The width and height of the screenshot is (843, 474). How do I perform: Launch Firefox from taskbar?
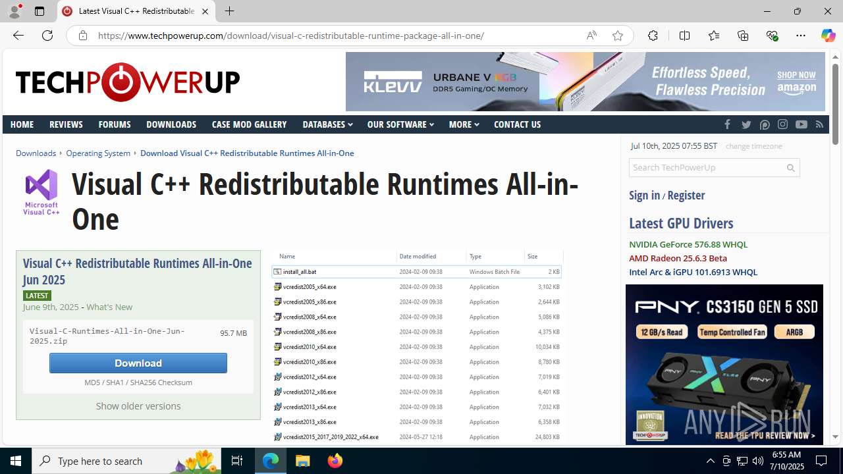[x=335, y=461]
